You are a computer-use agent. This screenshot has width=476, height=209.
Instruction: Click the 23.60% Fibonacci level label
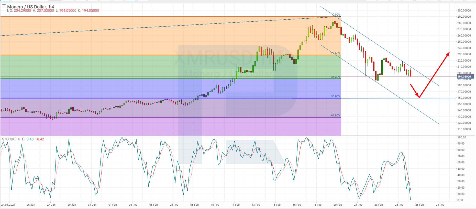point(336,53)
